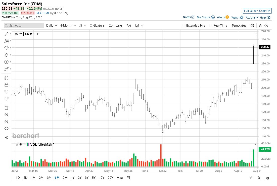Pick the numbered label annotation tool

(x=6, y=62)
